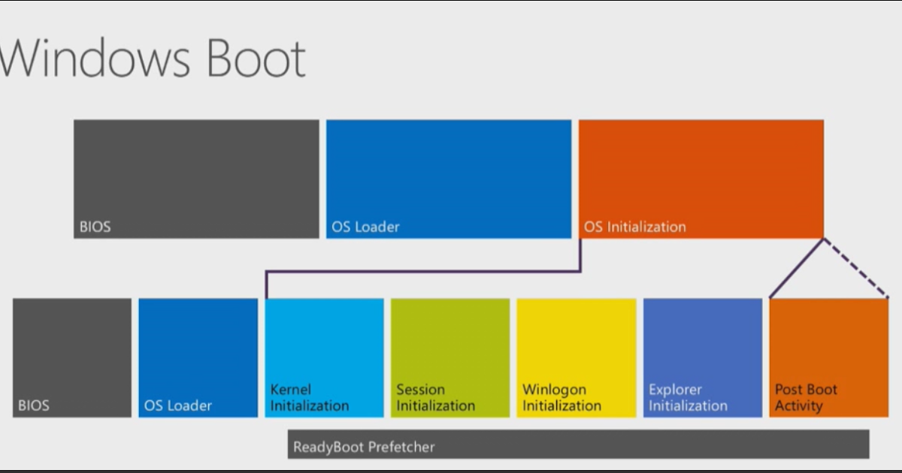
Task: Click the BIOS block in the bottom row
Action: point(71,357)
